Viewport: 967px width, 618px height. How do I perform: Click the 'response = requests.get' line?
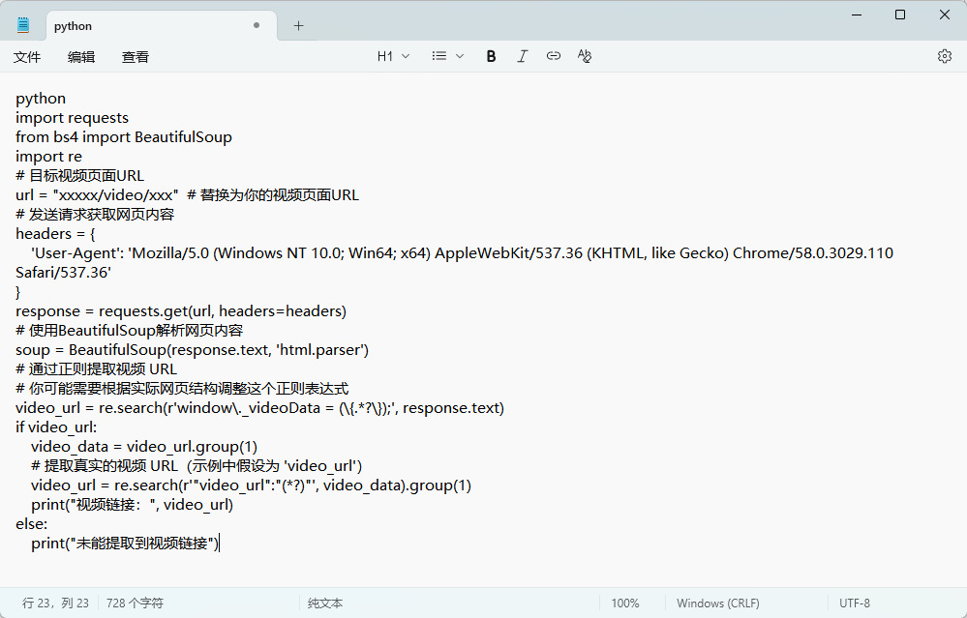click(x=181, y=311)
